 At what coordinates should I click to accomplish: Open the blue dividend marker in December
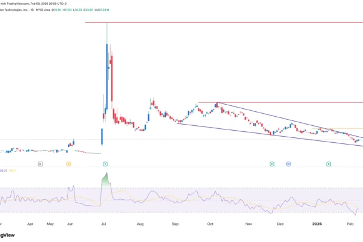pyautogui.click(x=289, y=164)
